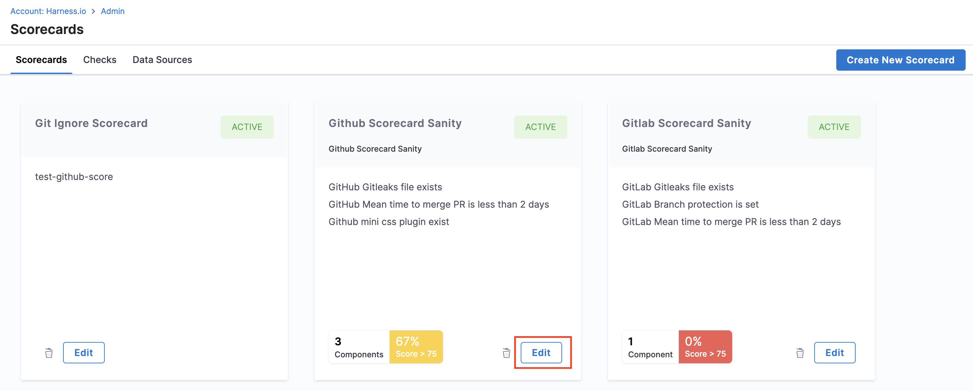Click GitLab Branch protection is set check

690,204
